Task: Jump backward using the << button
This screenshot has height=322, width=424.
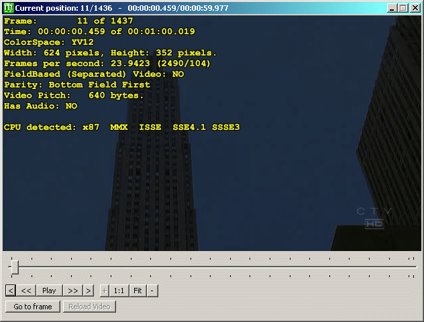Action: point(26,291)
